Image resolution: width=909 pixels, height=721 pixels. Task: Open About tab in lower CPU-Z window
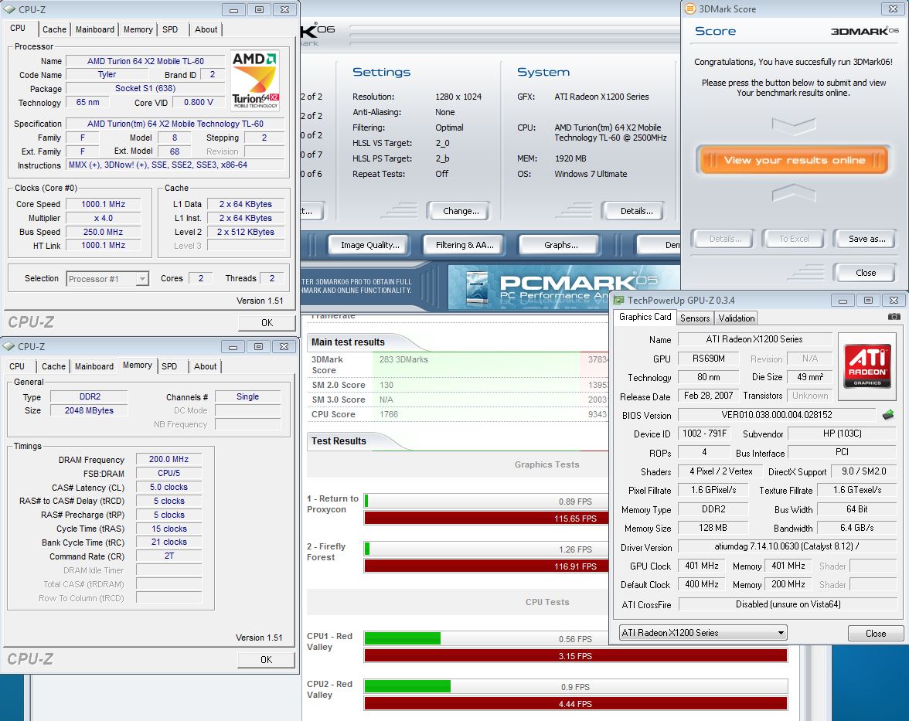206,366
